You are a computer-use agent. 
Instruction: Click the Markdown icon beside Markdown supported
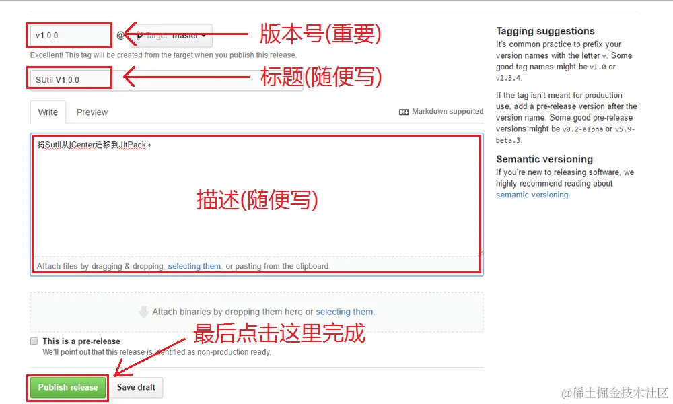coord(403,112)
